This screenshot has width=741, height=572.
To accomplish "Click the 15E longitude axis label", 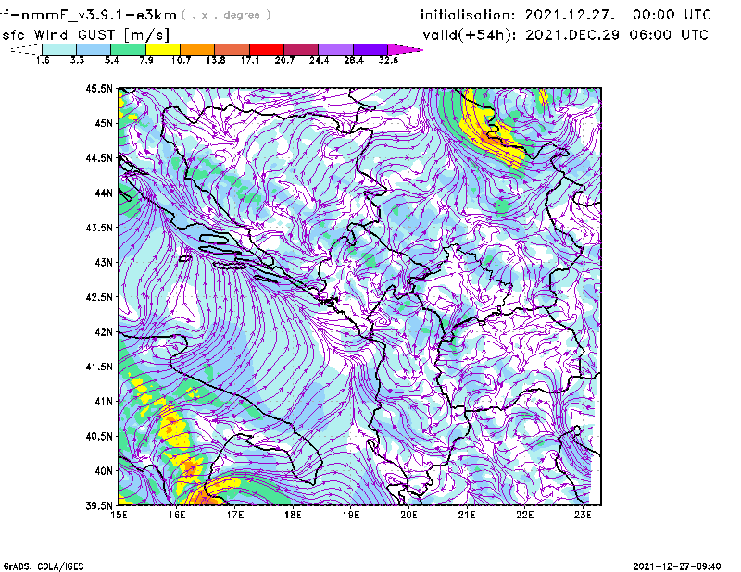I will click(119, 515).
